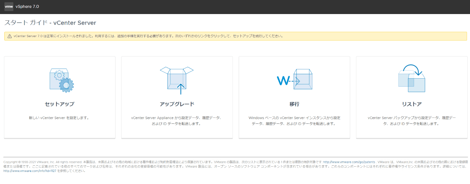Open the 移行 card title
470x184 pixels.
click(x=294, y=104)
